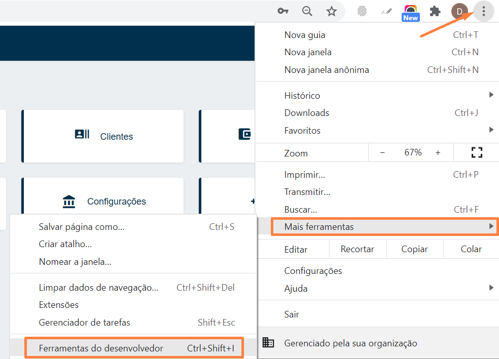The height and width of the screenshot is (359, 499).
Task: Expand the Favoritos submenu
Action: [377, 130]
